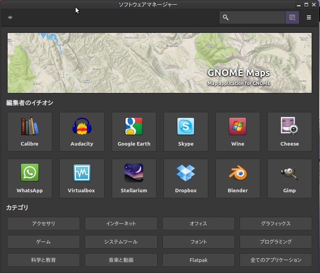Select the Wine app icon
The image size is (320, 273).
[238, 126]
